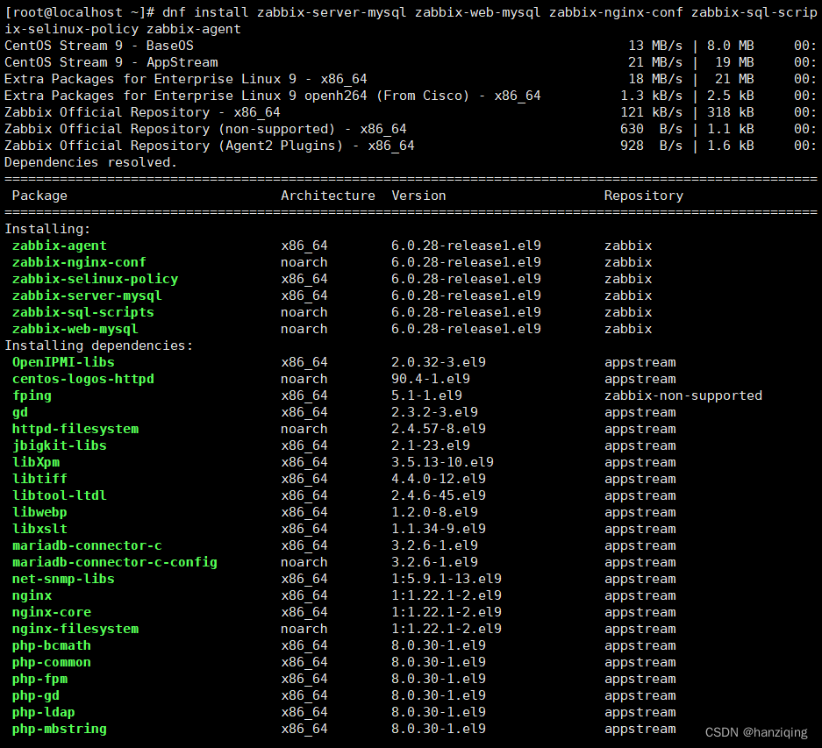Select httpd-filesystem dependency name
Image resolution: width=822 pixels, height=748 pixels.
pyautogui.click(x=75, y=429)
